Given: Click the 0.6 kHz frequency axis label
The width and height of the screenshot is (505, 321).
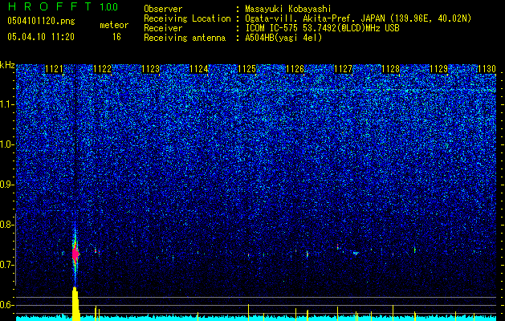Looking at the screenshot, I should point(6,305).
